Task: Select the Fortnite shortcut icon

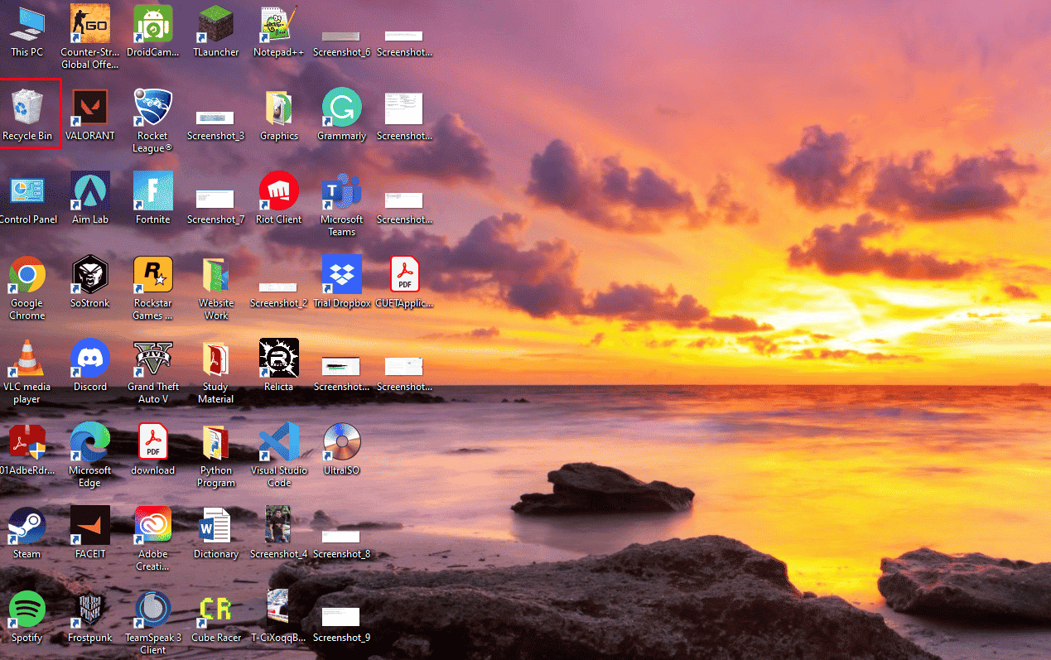Action: (153, 191)
